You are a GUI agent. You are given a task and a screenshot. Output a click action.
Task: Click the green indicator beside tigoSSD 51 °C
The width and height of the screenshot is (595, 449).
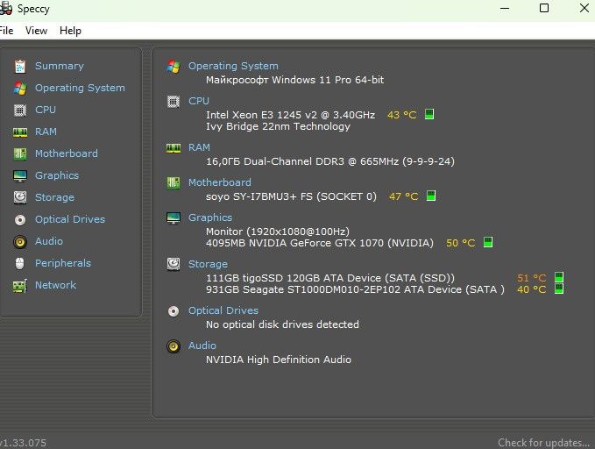click(559, 277)
